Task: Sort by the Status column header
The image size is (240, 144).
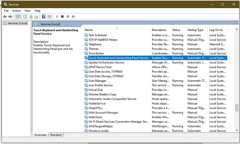Action: tap(178, 30)
